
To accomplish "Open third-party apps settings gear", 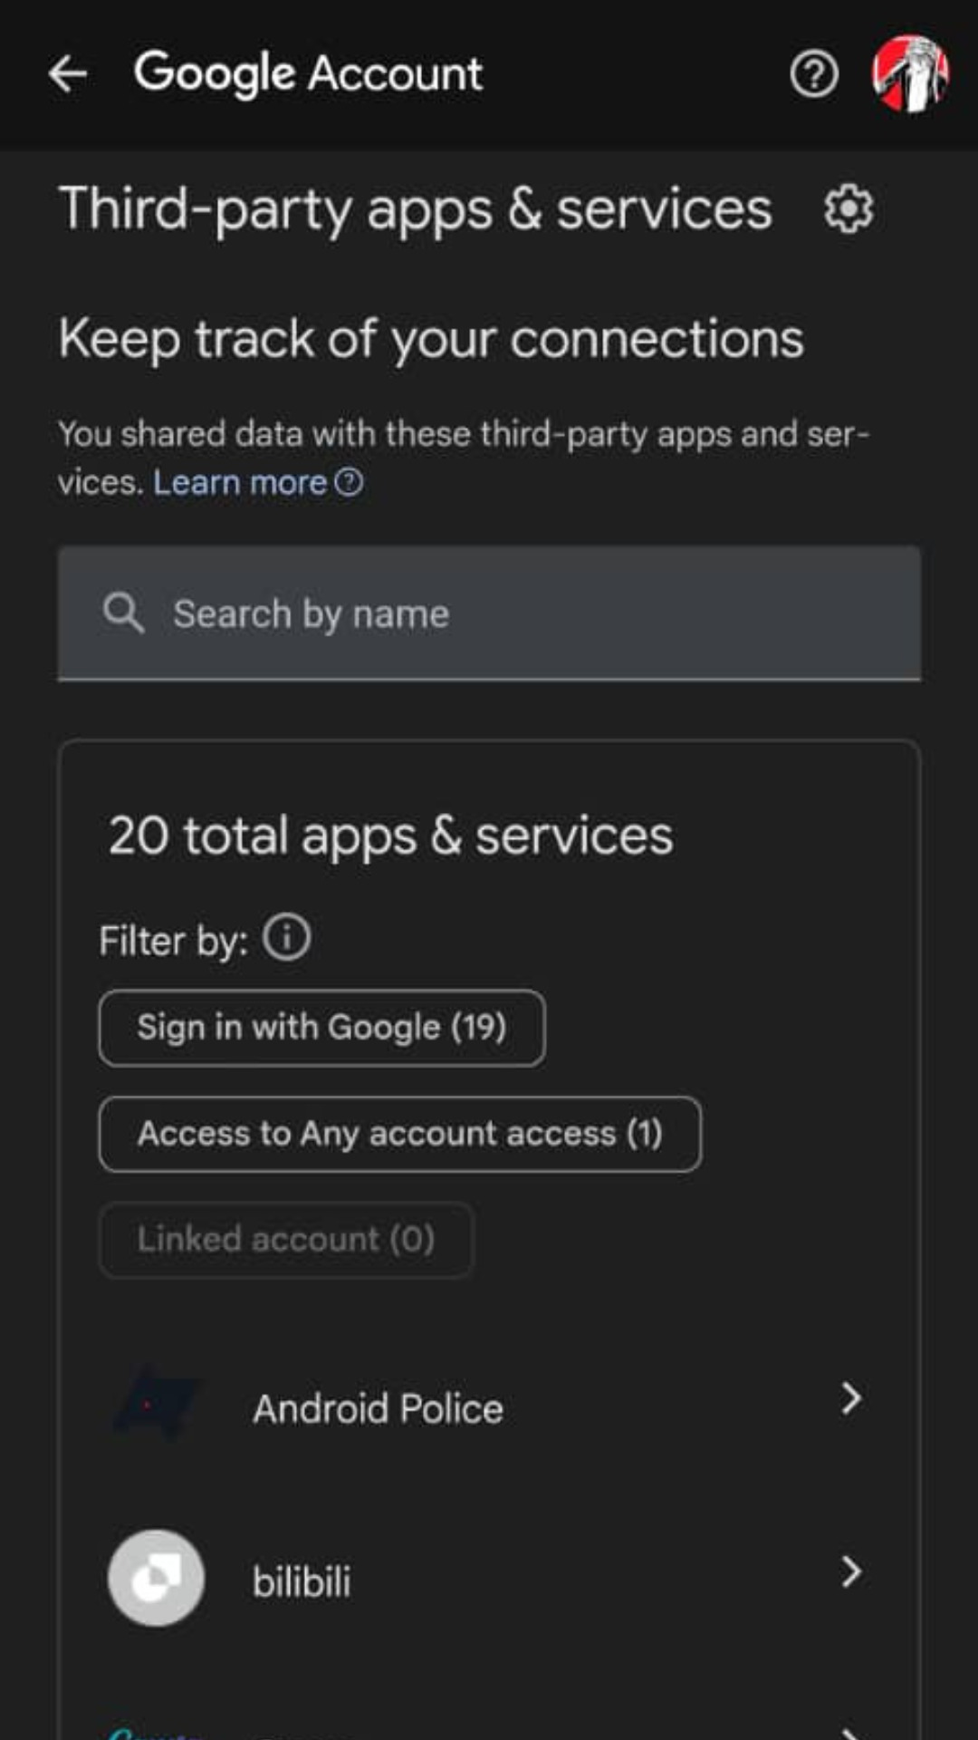I will [849, 209].
